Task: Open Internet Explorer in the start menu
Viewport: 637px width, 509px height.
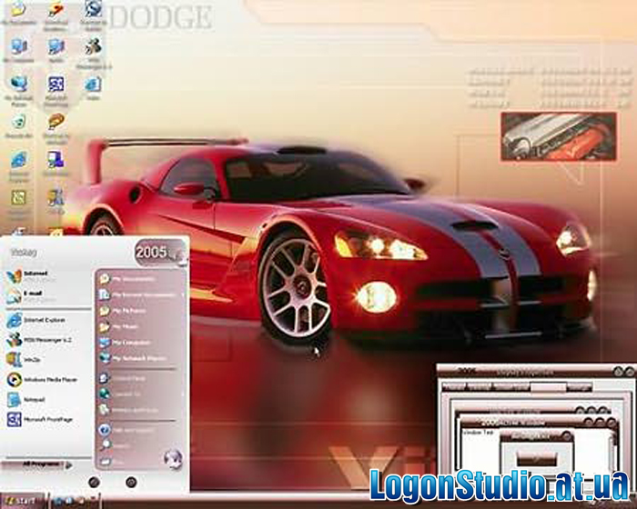Action: [36, 320]
